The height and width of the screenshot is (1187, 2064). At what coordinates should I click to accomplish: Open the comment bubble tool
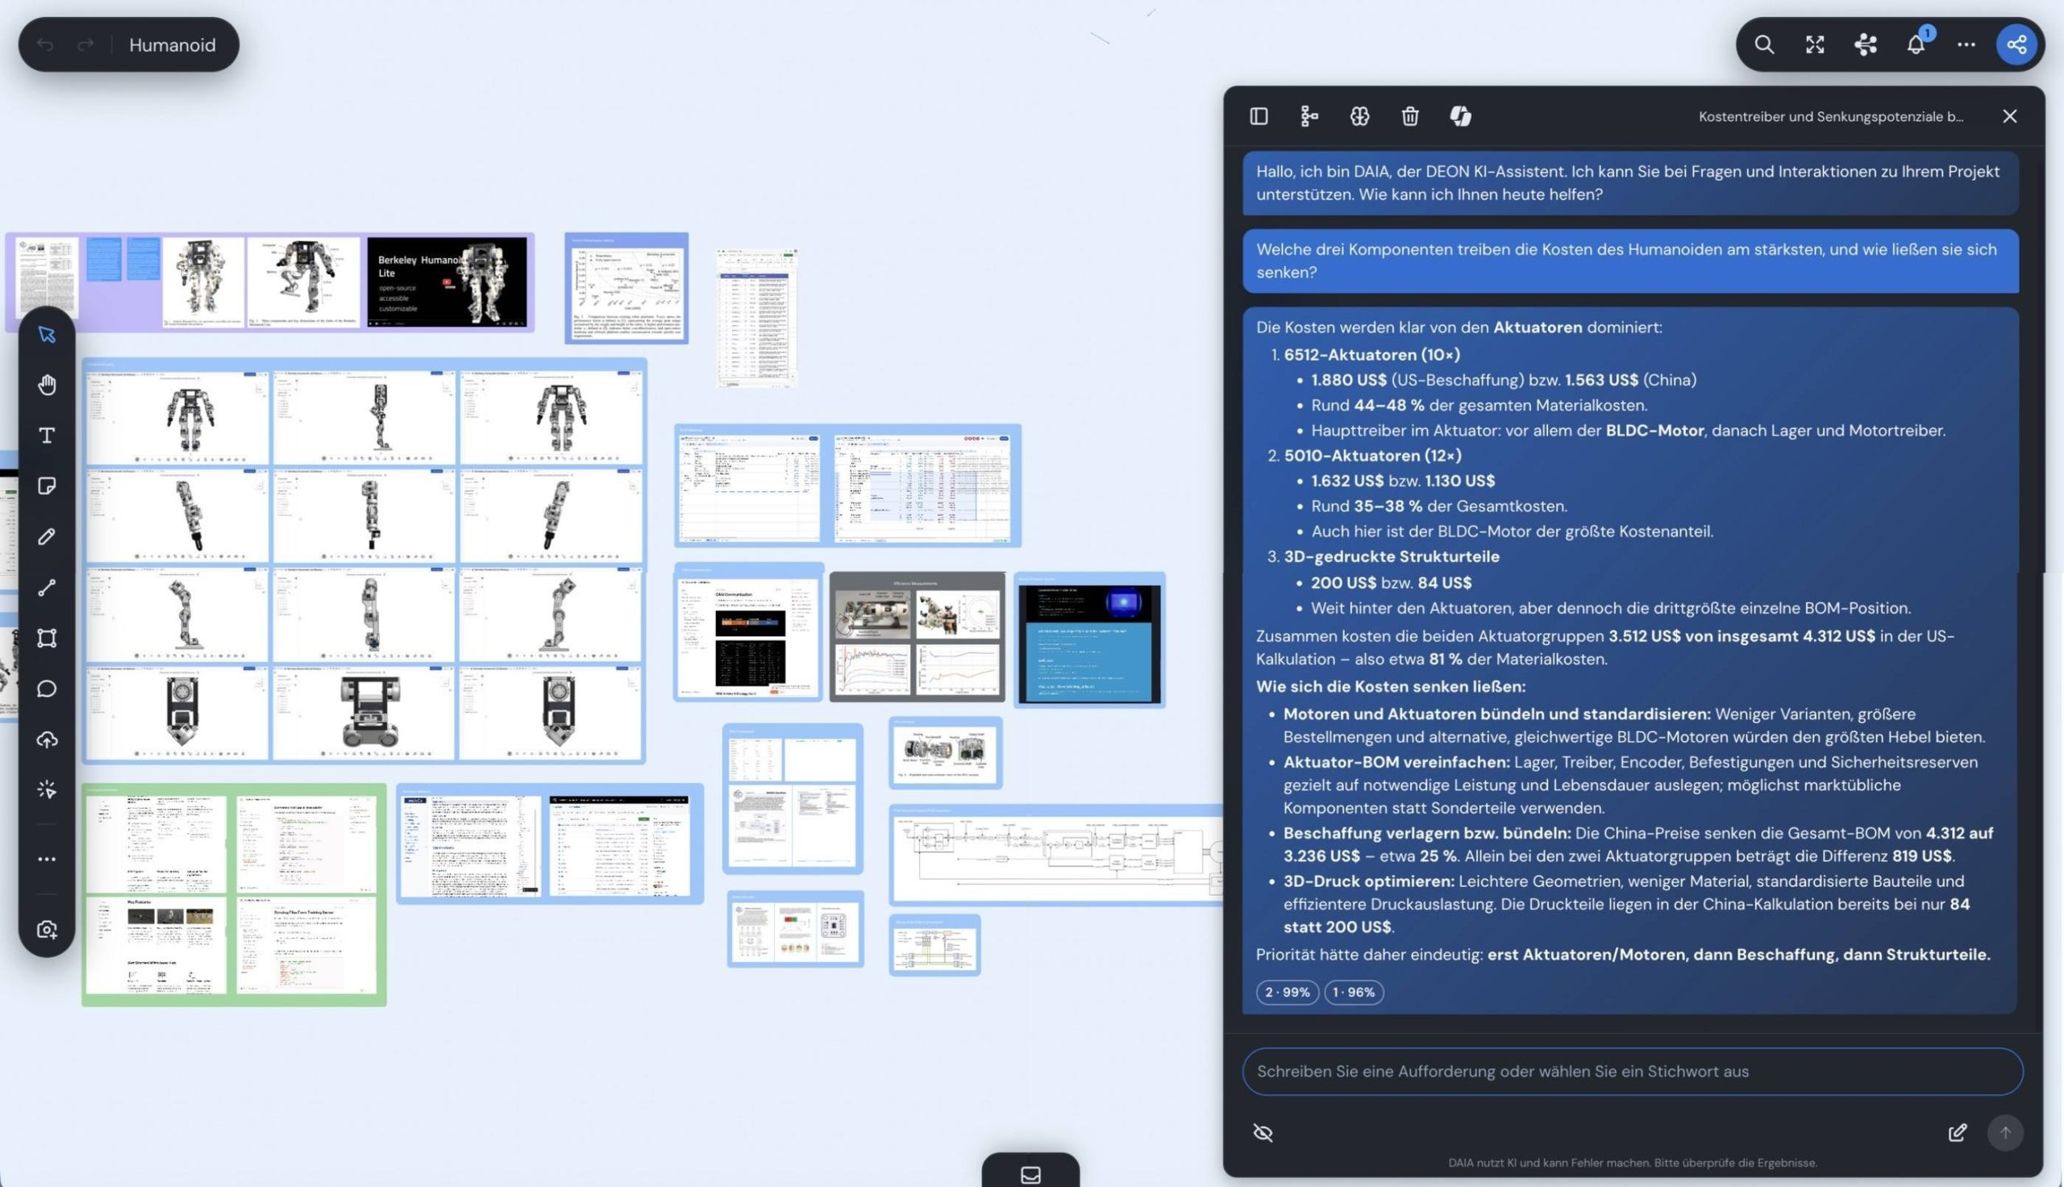coord(47,689)
